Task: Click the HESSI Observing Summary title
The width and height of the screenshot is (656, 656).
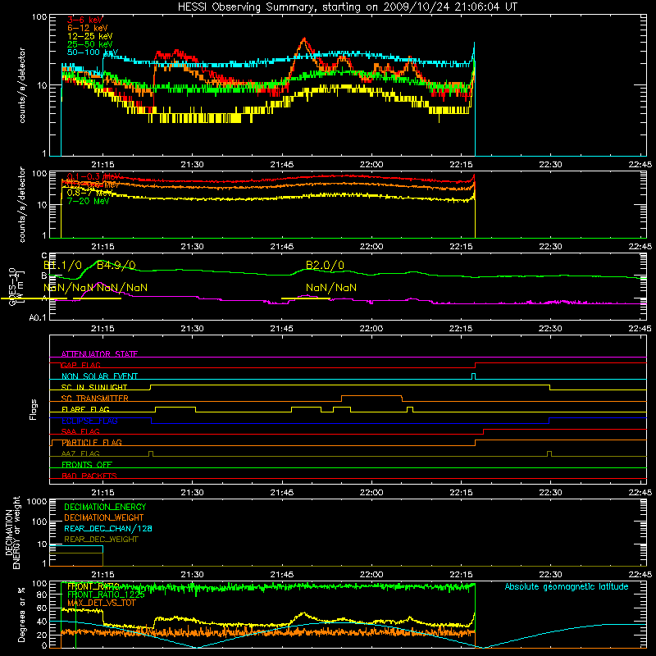Action: [x=347, y=7]
